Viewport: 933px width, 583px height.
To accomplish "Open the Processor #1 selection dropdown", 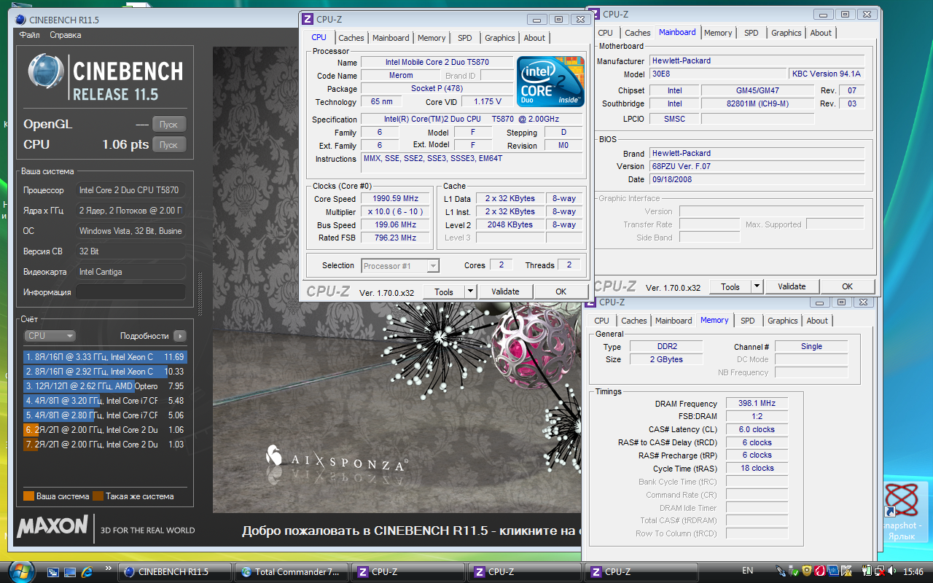I will click(x=400, y=266).
